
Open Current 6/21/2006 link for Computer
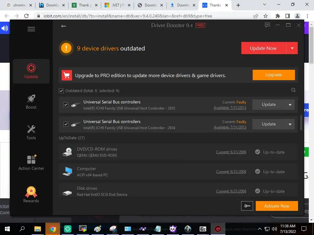pos(231,172)
